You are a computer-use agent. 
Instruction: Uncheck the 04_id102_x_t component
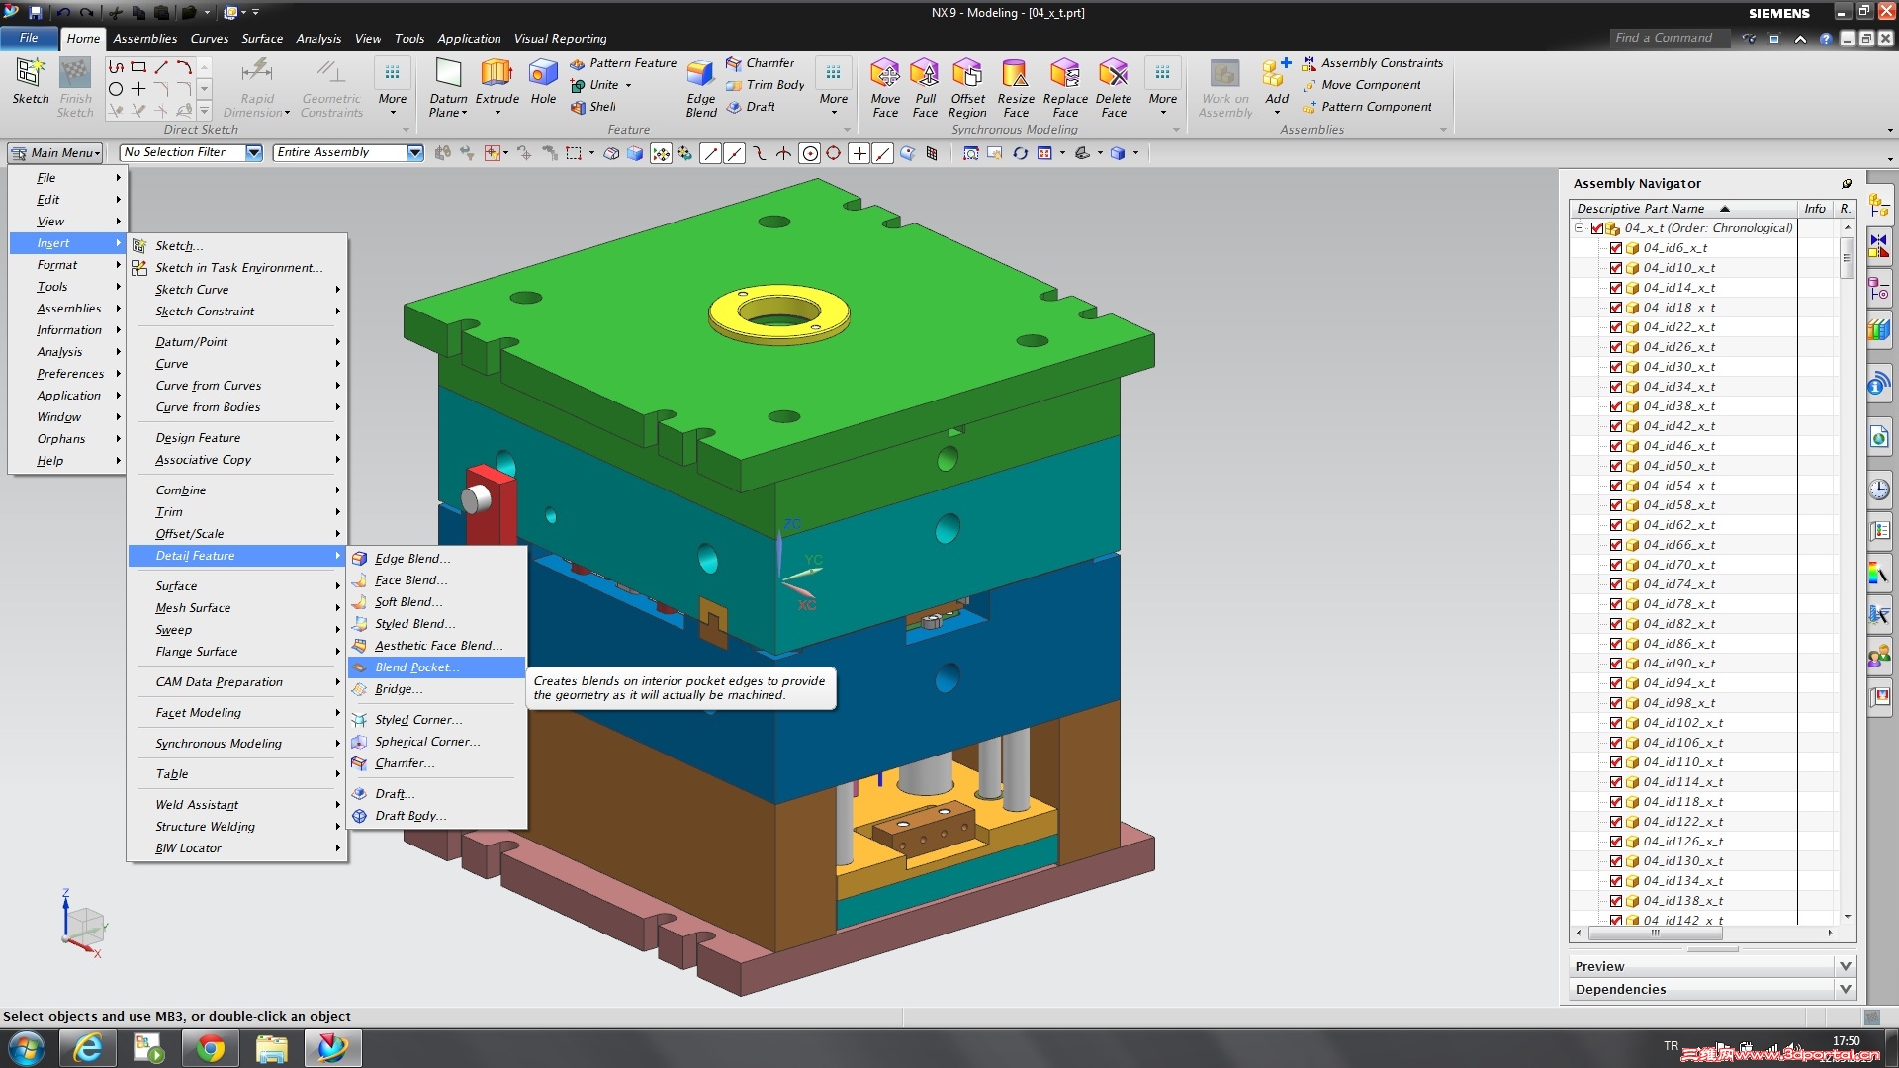pos(1615,723)
